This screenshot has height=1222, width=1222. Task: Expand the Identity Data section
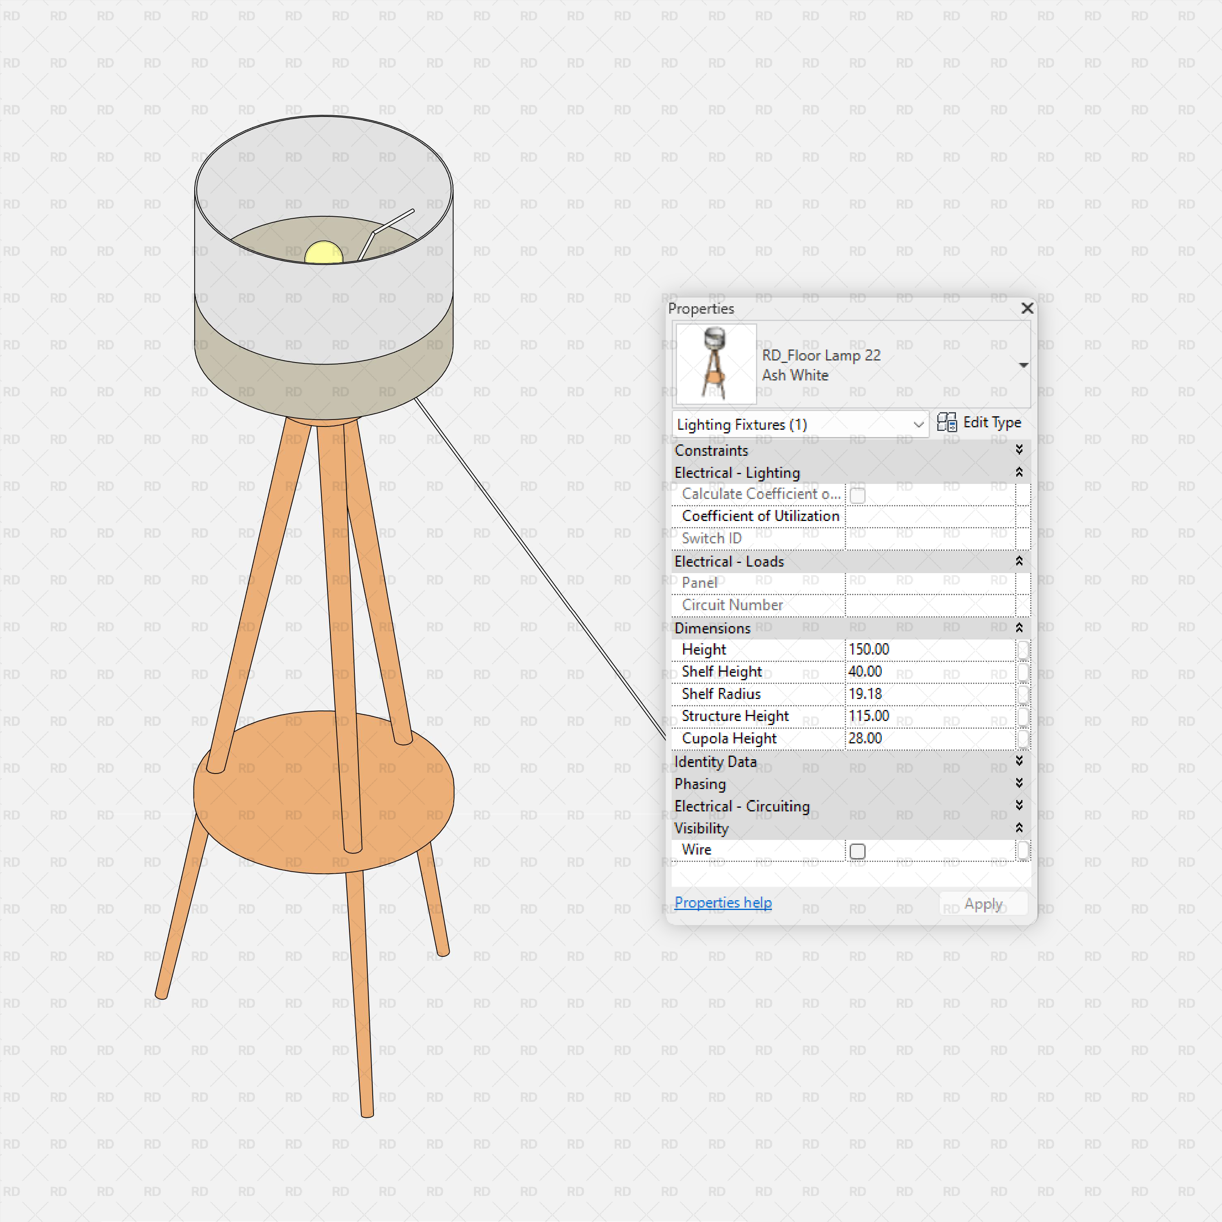1020,762
